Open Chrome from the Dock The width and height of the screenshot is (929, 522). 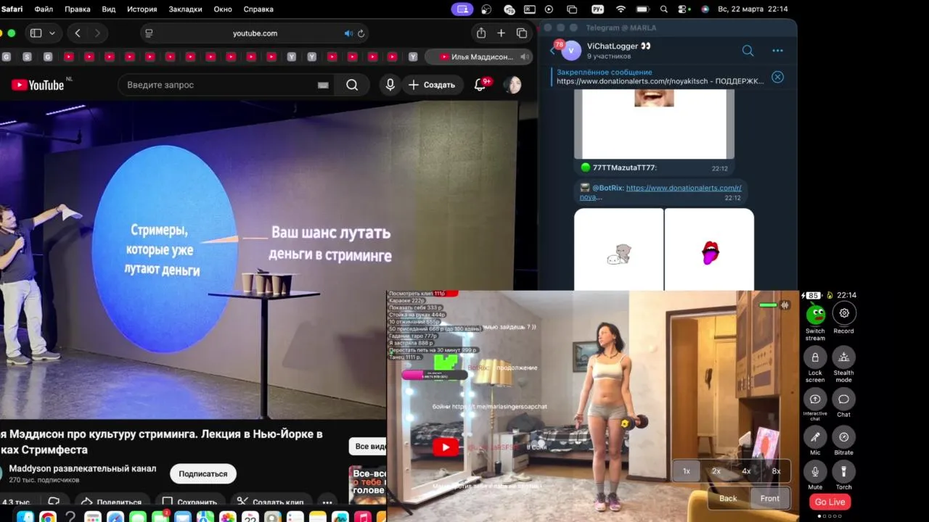(48, 517)
